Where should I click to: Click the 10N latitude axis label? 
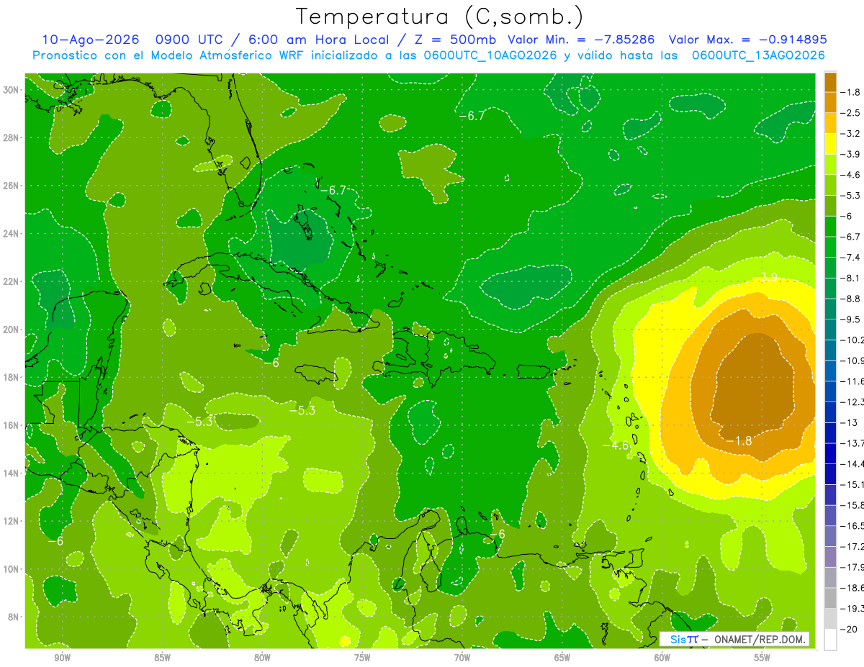coord(12,568)
